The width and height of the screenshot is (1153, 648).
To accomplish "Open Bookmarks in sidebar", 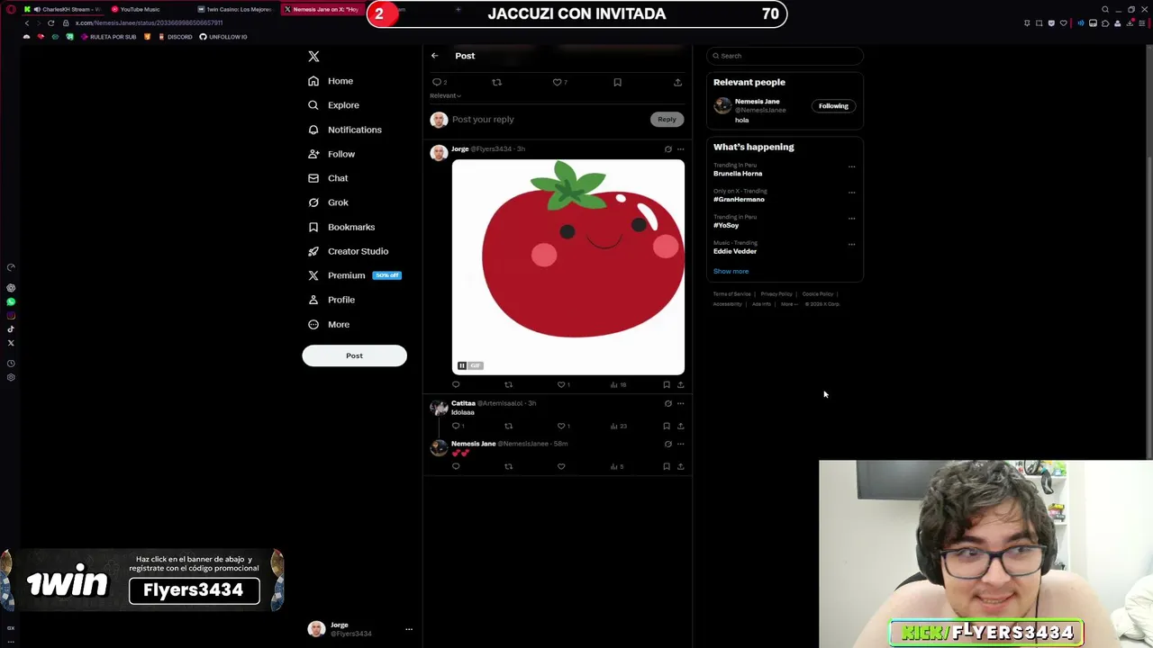I will [x=341, y=227].
